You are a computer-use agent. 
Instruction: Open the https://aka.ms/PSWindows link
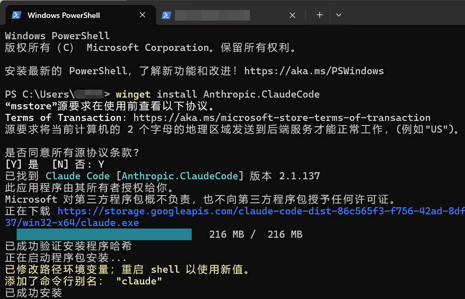314,71
